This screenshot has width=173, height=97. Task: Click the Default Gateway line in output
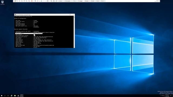pos(28,42)
